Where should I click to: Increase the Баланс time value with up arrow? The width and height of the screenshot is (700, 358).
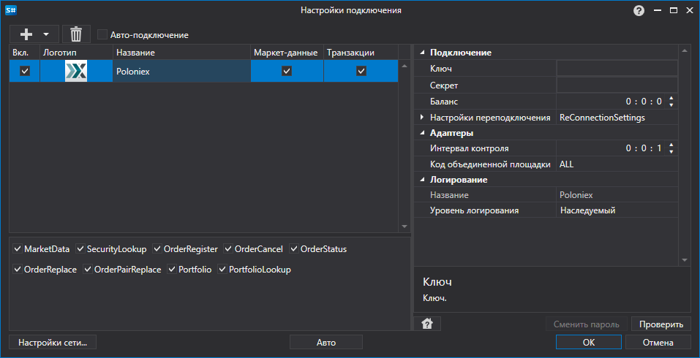[x=671, y=98]
